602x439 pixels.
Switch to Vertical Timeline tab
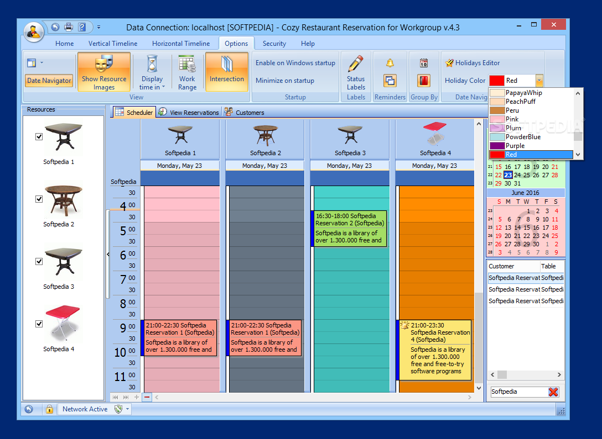(113, 44)
